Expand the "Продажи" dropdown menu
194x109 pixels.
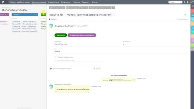tap(86, 2)
